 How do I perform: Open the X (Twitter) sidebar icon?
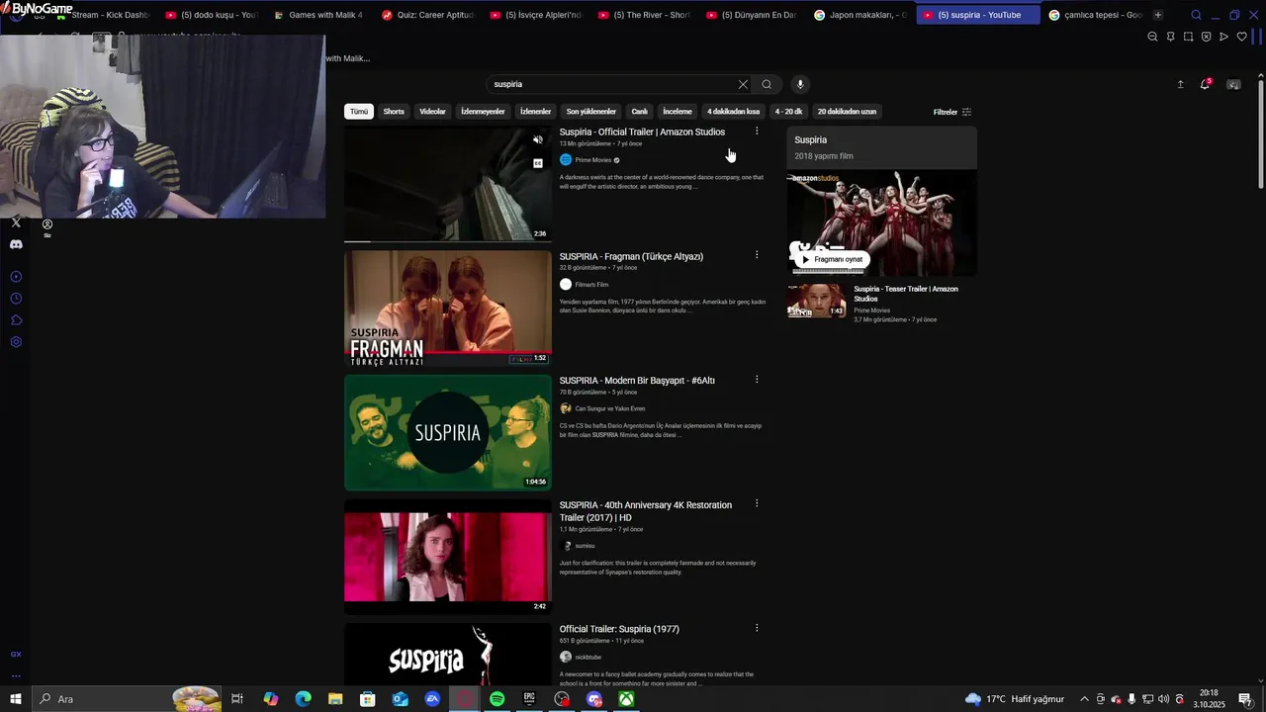pyautogui.click(x=16, y=222)
